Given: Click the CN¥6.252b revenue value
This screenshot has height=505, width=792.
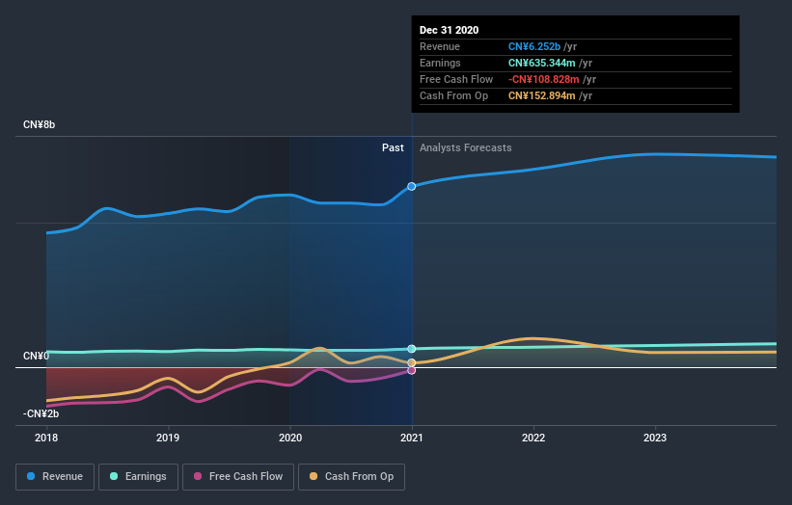Looking at the screenshot, I should tap(534, 46).
